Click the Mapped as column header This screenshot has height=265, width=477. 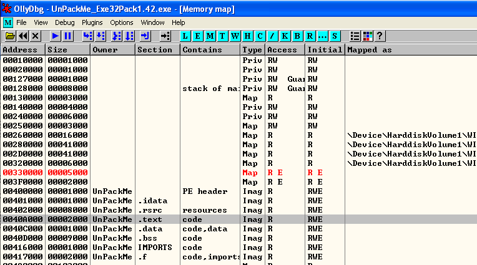[411, 49]
